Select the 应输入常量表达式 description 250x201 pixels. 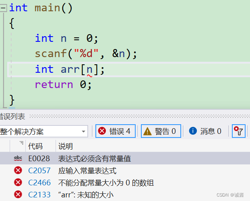coord(87,170)
